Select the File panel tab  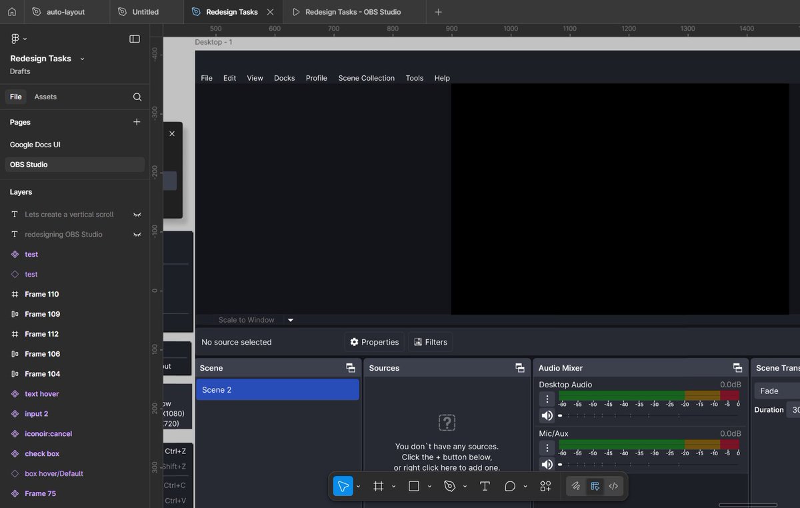coord(16,97)
